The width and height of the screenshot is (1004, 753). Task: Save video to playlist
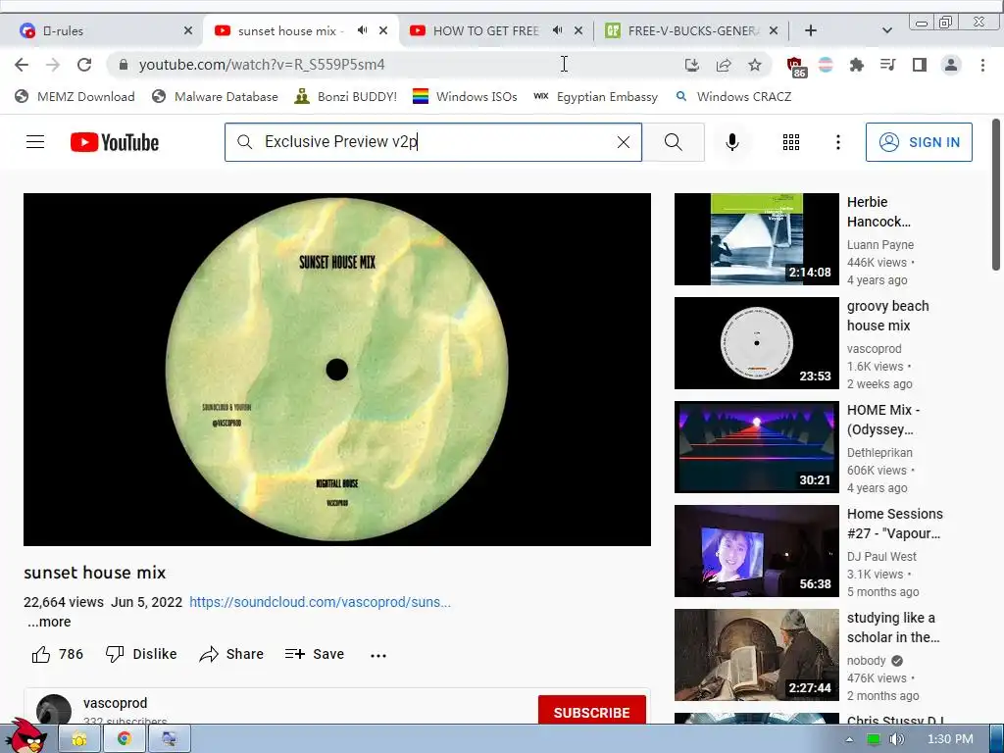(x=315, y=654)
